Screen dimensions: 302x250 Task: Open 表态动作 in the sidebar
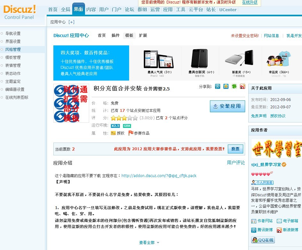[x=13, y=74]
